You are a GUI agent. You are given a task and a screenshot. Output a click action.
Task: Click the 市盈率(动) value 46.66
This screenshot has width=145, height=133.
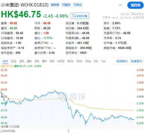point(86,33)
